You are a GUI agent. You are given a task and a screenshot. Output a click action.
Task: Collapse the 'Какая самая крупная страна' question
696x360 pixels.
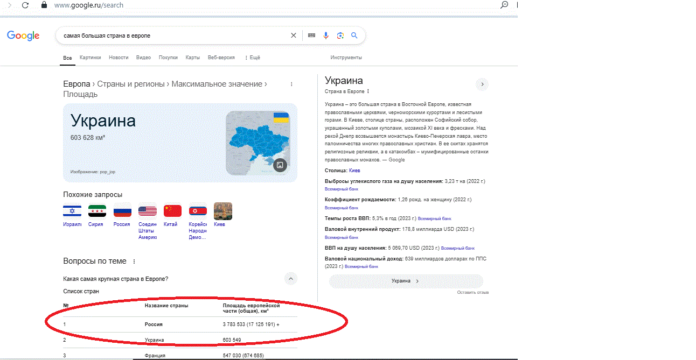290,279
